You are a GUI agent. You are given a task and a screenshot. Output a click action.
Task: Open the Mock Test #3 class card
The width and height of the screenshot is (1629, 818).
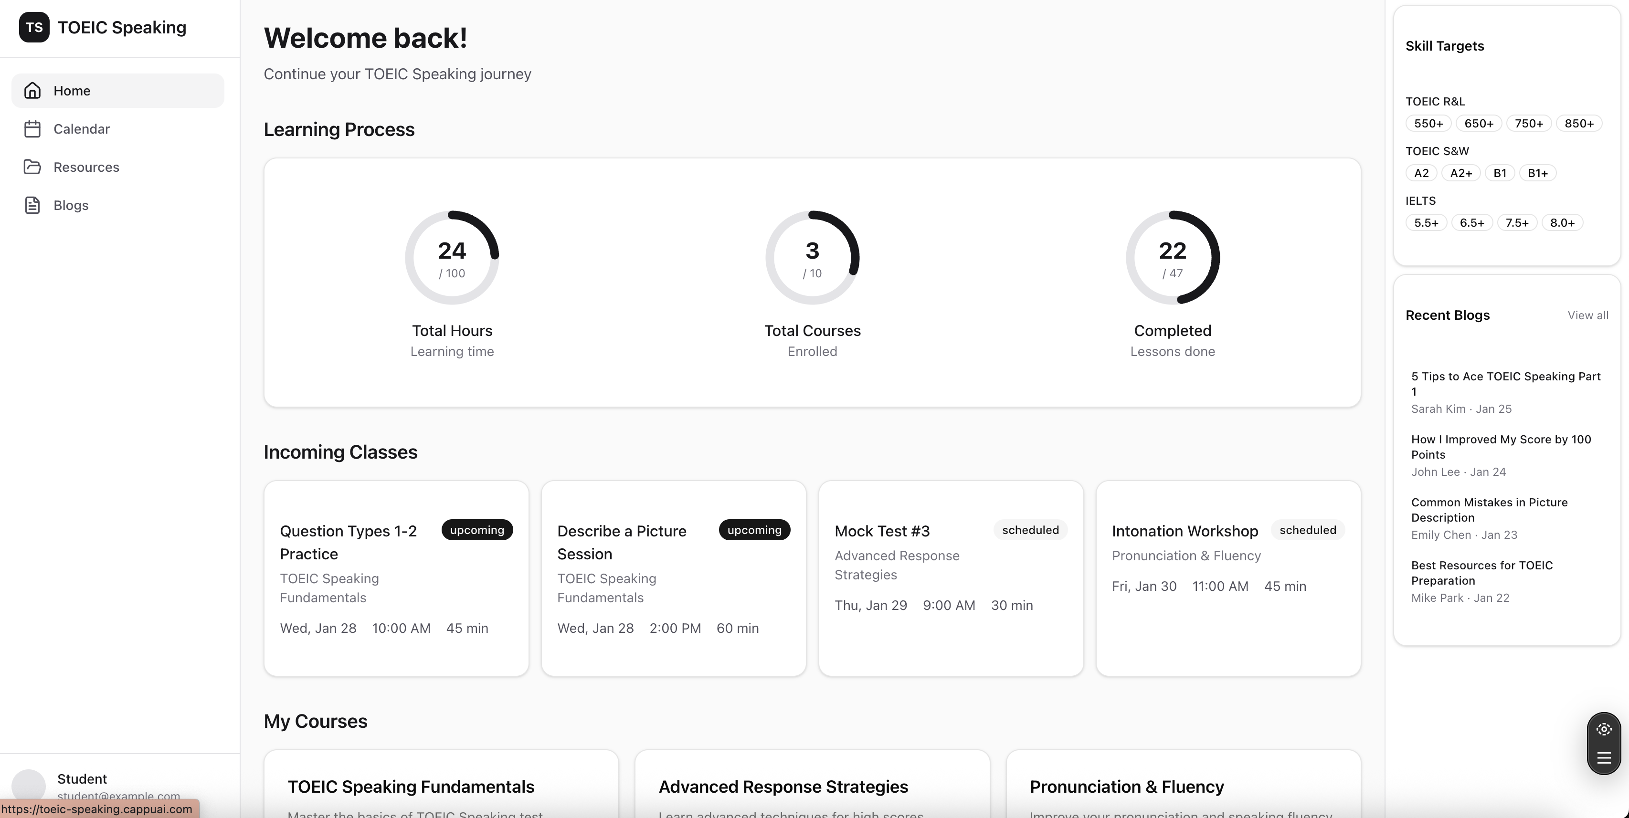[951, 578]
